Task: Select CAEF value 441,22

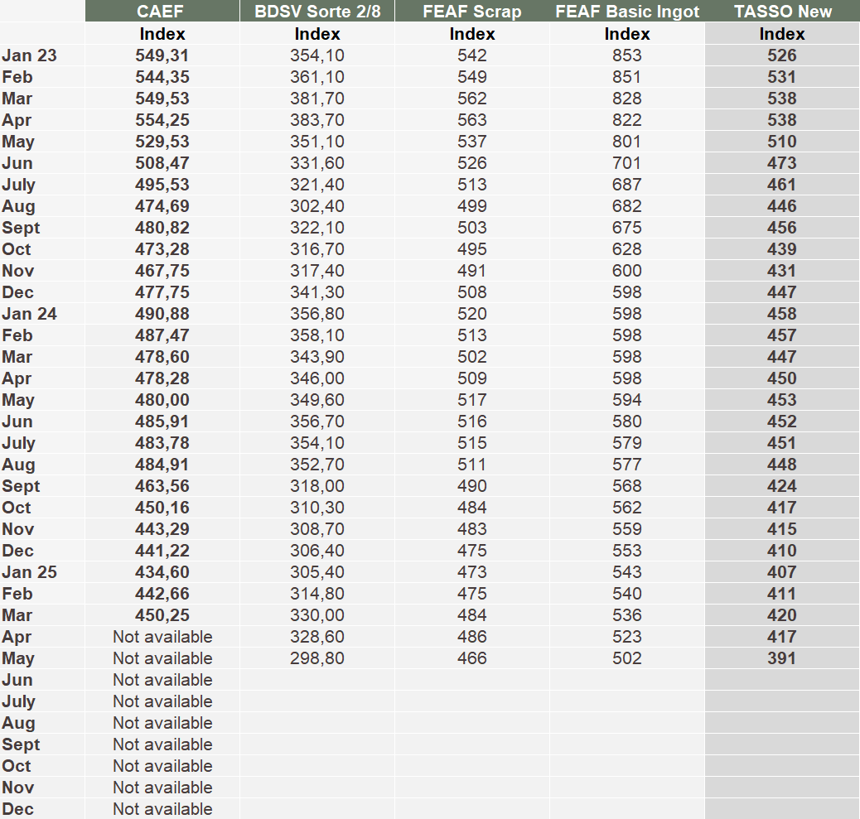Action: pyautogui.click(x=162, y=551)
